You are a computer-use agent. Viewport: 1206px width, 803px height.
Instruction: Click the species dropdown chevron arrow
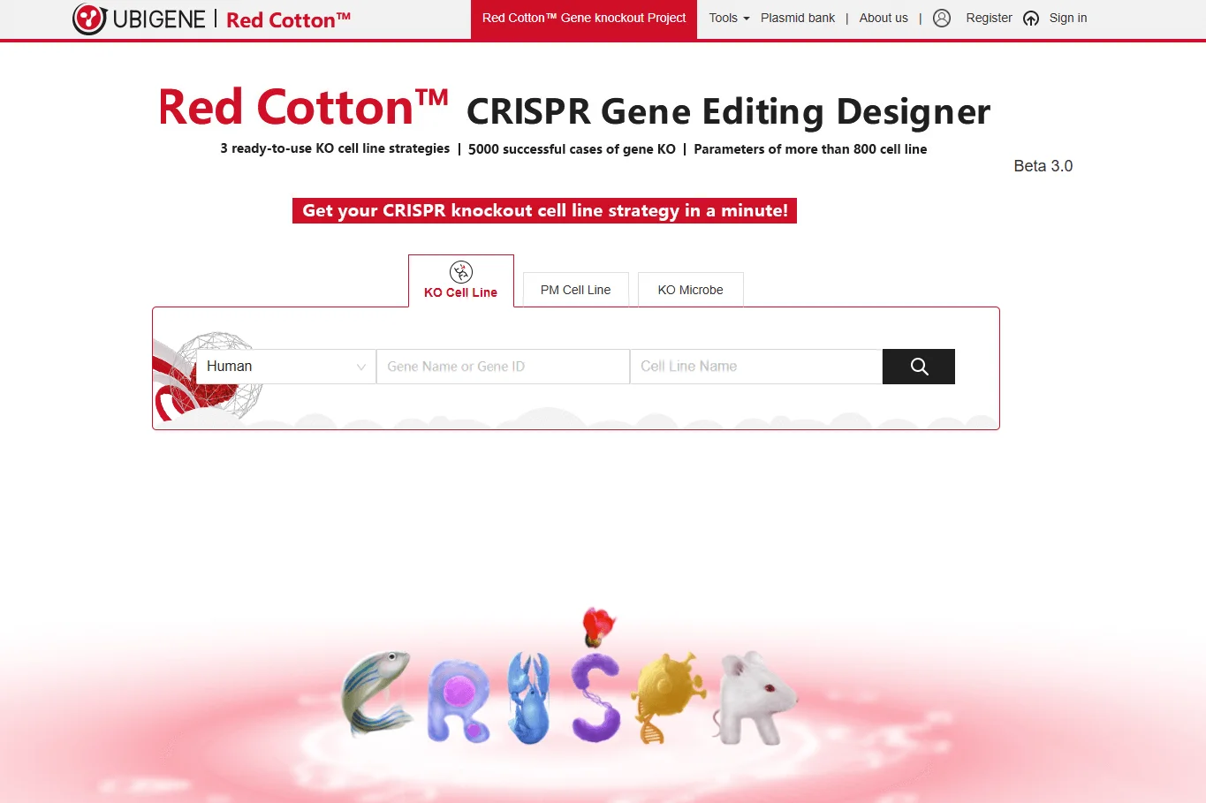click(x=361, y=367)
